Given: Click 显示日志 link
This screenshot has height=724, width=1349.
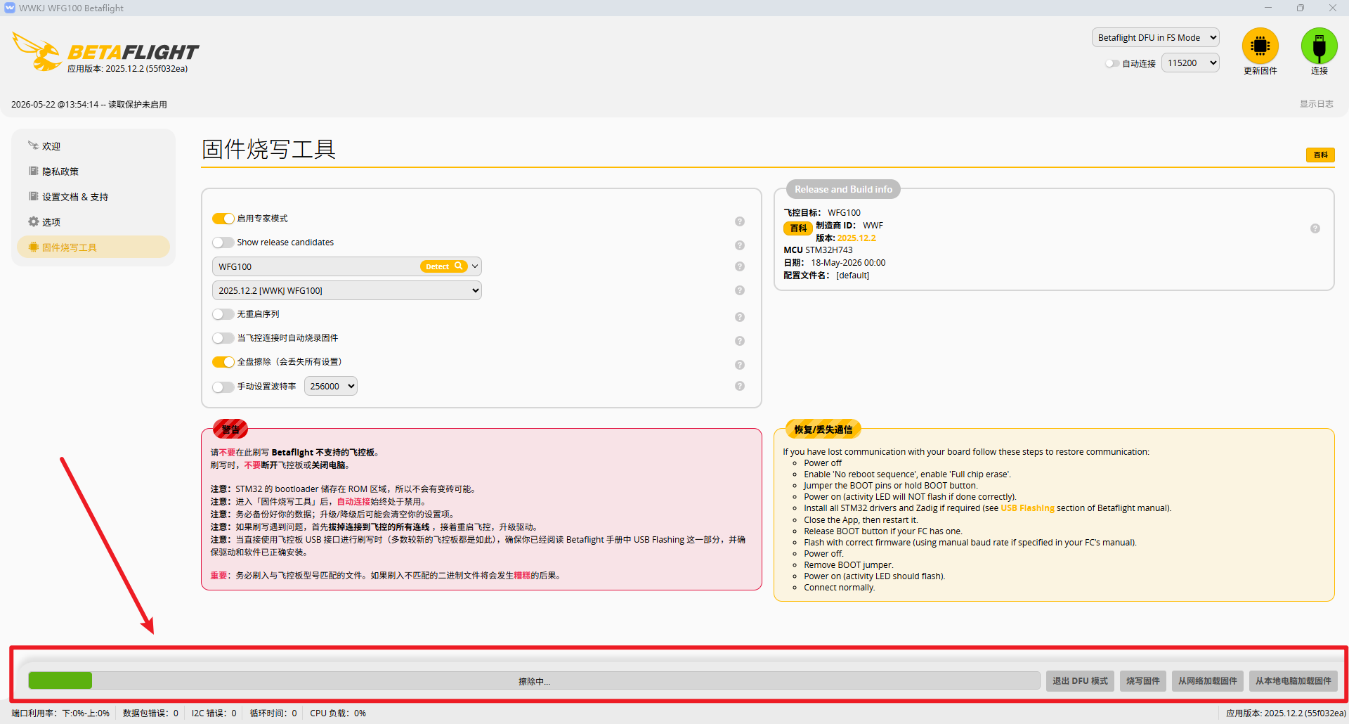Looking at the screenshot, I should pos(1316,104).
